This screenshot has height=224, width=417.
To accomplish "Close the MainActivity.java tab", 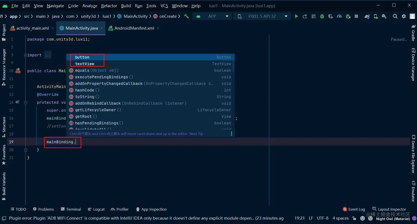I will tap(102, 28).
